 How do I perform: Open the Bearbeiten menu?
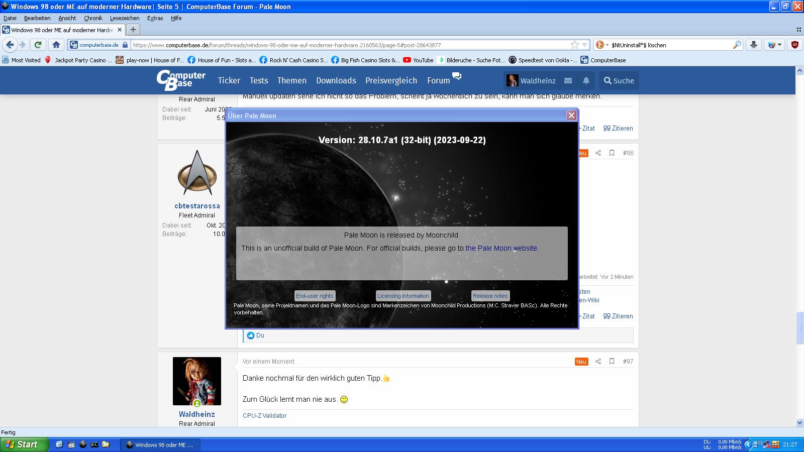click(x=37, y=18)
